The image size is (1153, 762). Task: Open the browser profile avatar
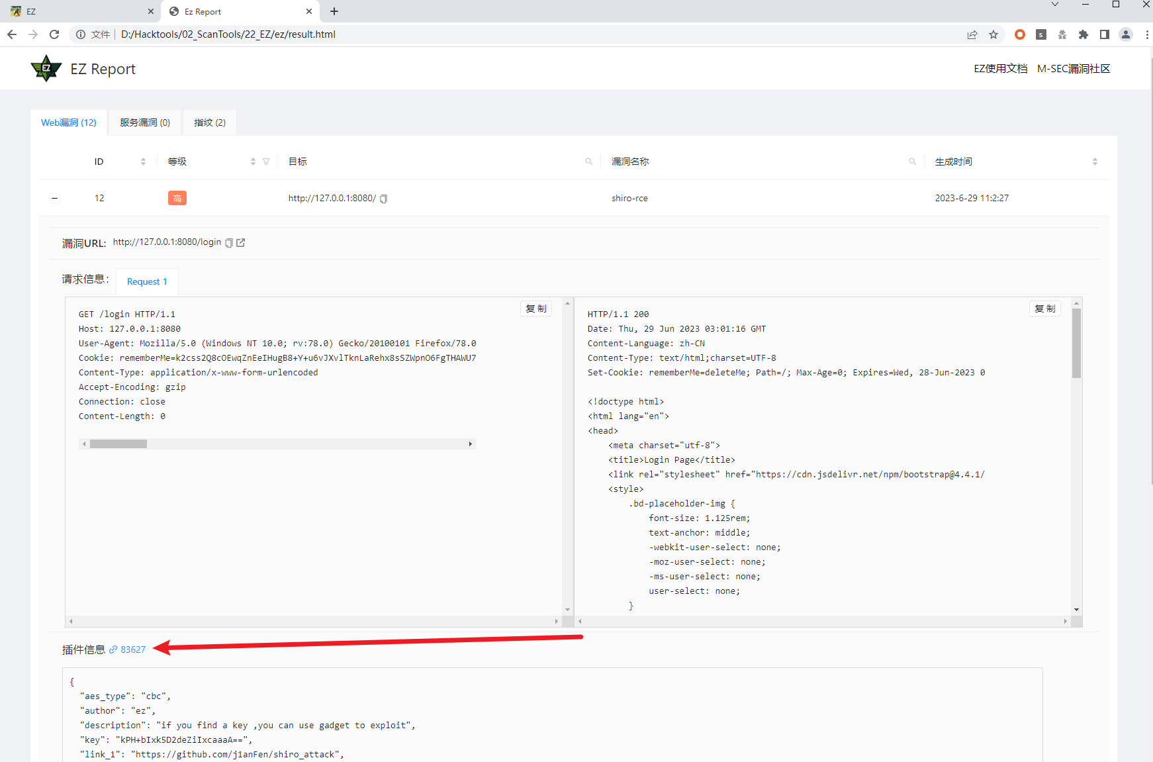point(1126,34)
